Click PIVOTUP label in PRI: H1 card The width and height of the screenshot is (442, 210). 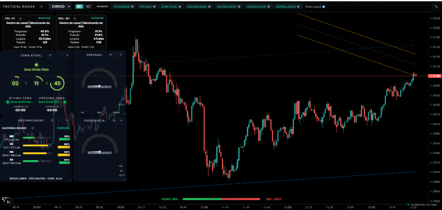[44, 18]
